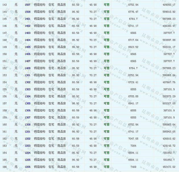The image size is (179, 172).
Task: Open the 1404 room link
Action: [x=28, y=40]
